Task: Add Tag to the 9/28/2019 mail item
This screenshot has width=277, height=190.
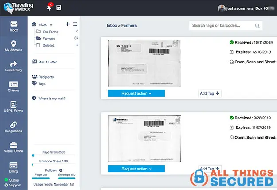Action: [x=210, y=168]
